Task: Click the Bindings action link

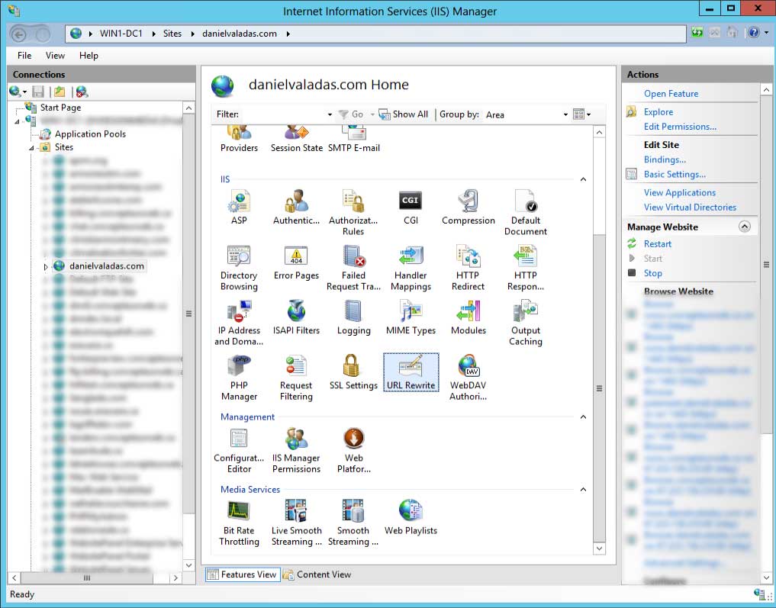Action: pyautogui.click(x=665, y=159)
